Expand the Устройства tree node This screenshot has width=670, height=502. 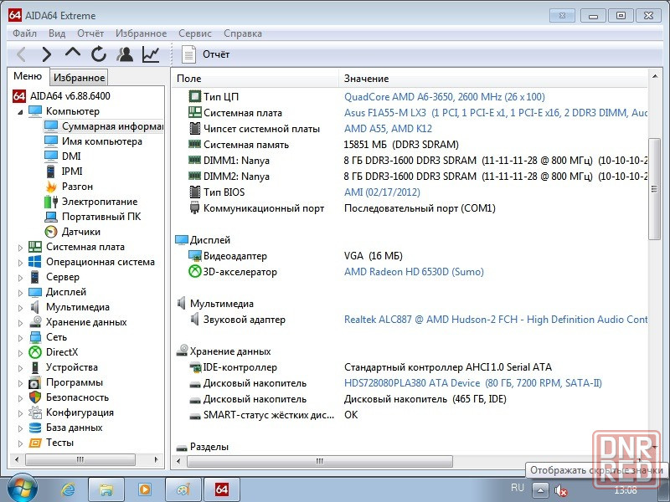pos(20,368)
